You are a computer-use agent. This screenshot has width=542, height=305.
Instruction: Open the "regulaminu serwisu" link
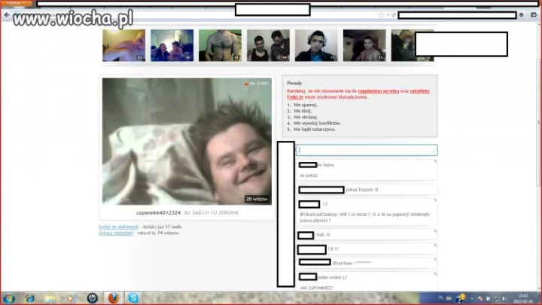[378, 91]
